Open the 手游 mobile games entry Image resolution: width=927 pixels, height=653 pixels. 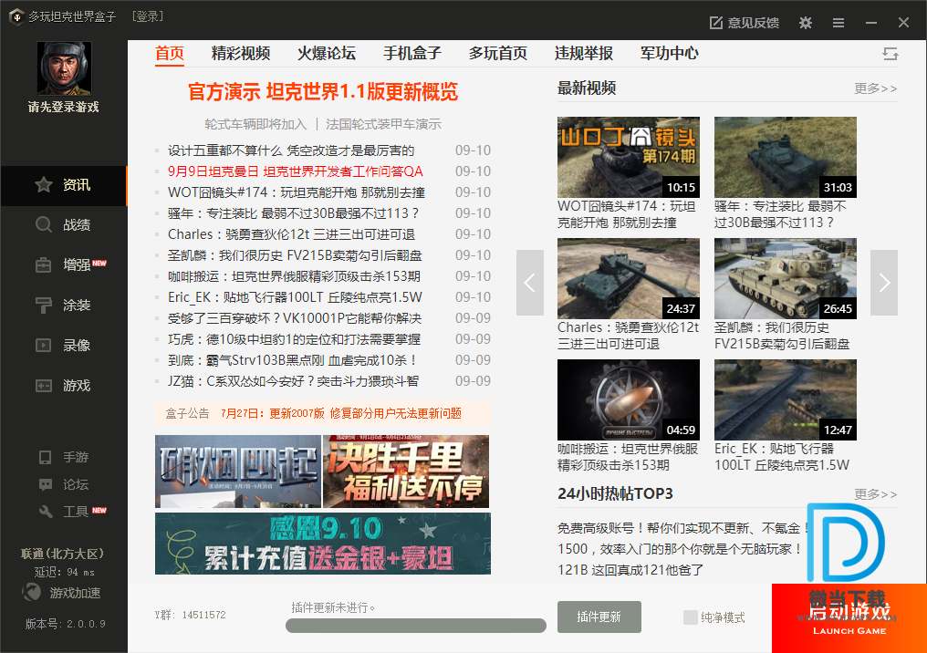click(x=63, y=458)
